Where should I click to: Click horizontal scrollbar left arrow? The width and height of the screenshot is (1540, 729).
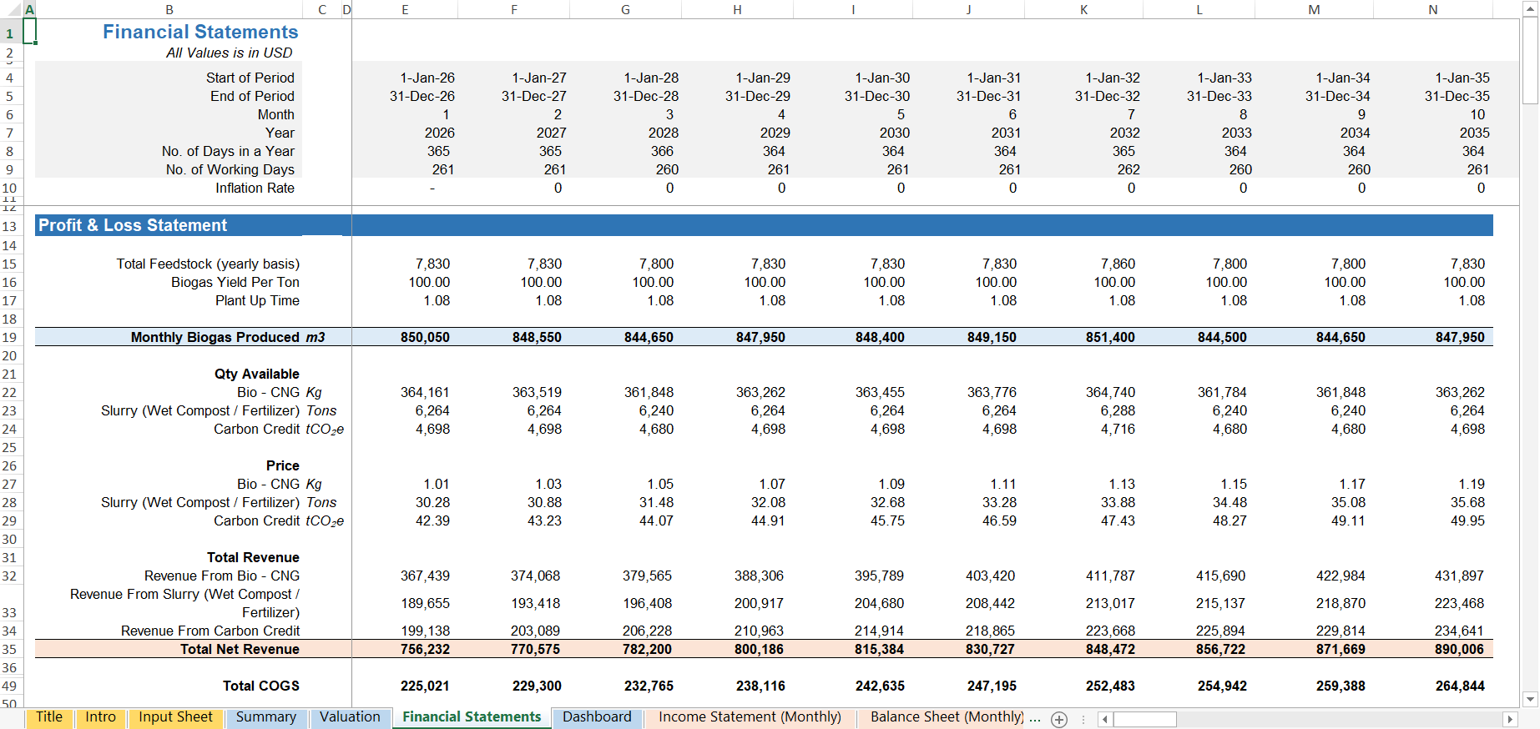click(x=1104, y=719)
